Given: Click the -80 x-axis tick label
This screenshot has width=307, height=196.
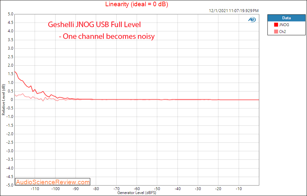Looking at the screenshot, I should coord(96,189).
